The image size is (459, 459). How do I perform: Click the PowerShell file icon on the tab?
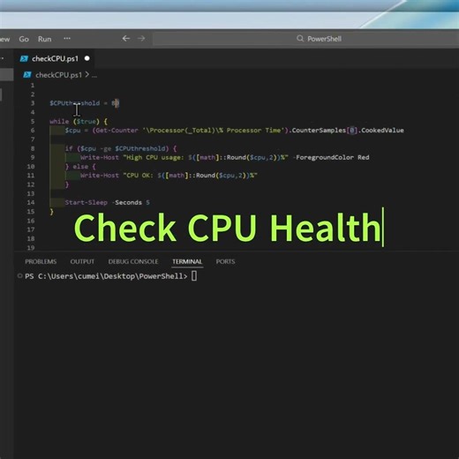24,59
